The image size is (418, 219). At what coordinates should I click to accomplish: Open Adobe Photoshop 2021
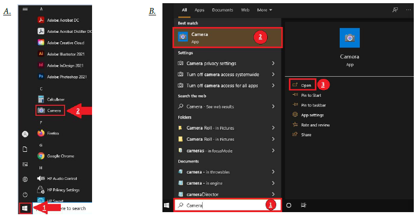click(66, 77)
